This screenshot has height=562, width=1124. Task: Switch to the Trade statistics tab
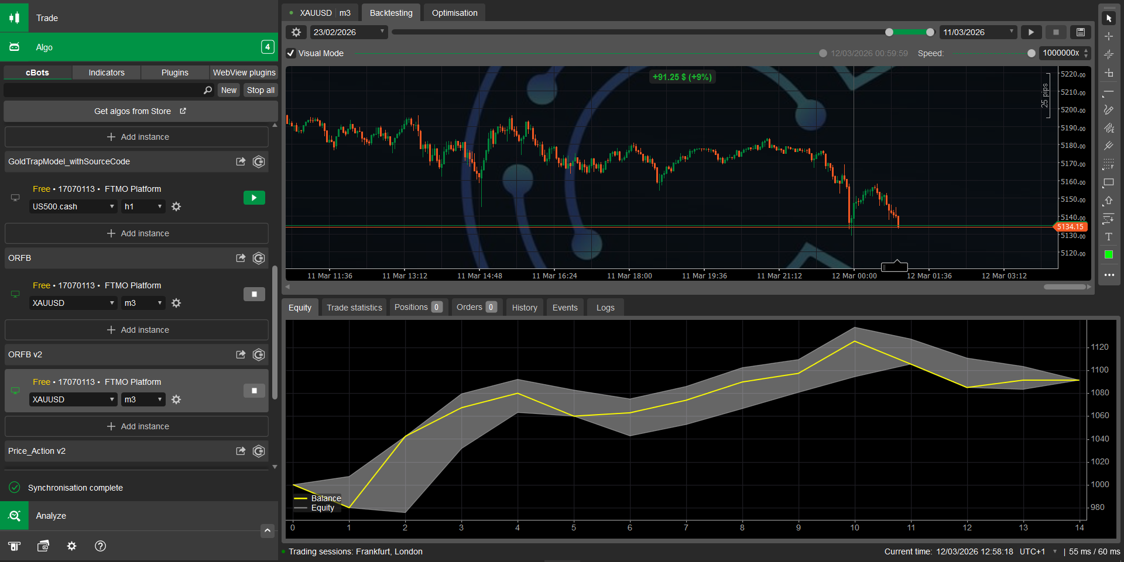pyautogui.click(x=354, y=308)
